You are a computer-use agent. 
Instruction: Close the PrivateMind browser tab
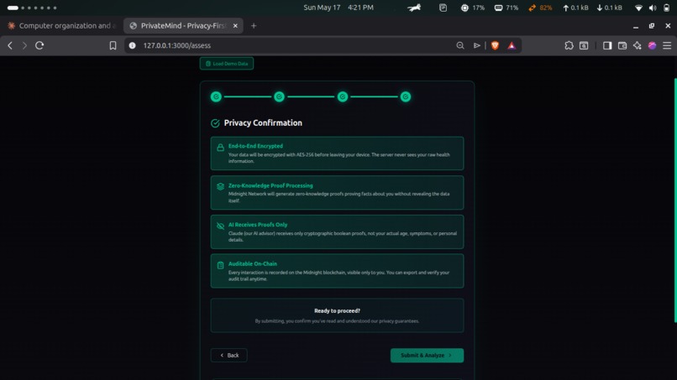(x=235, y=26)
